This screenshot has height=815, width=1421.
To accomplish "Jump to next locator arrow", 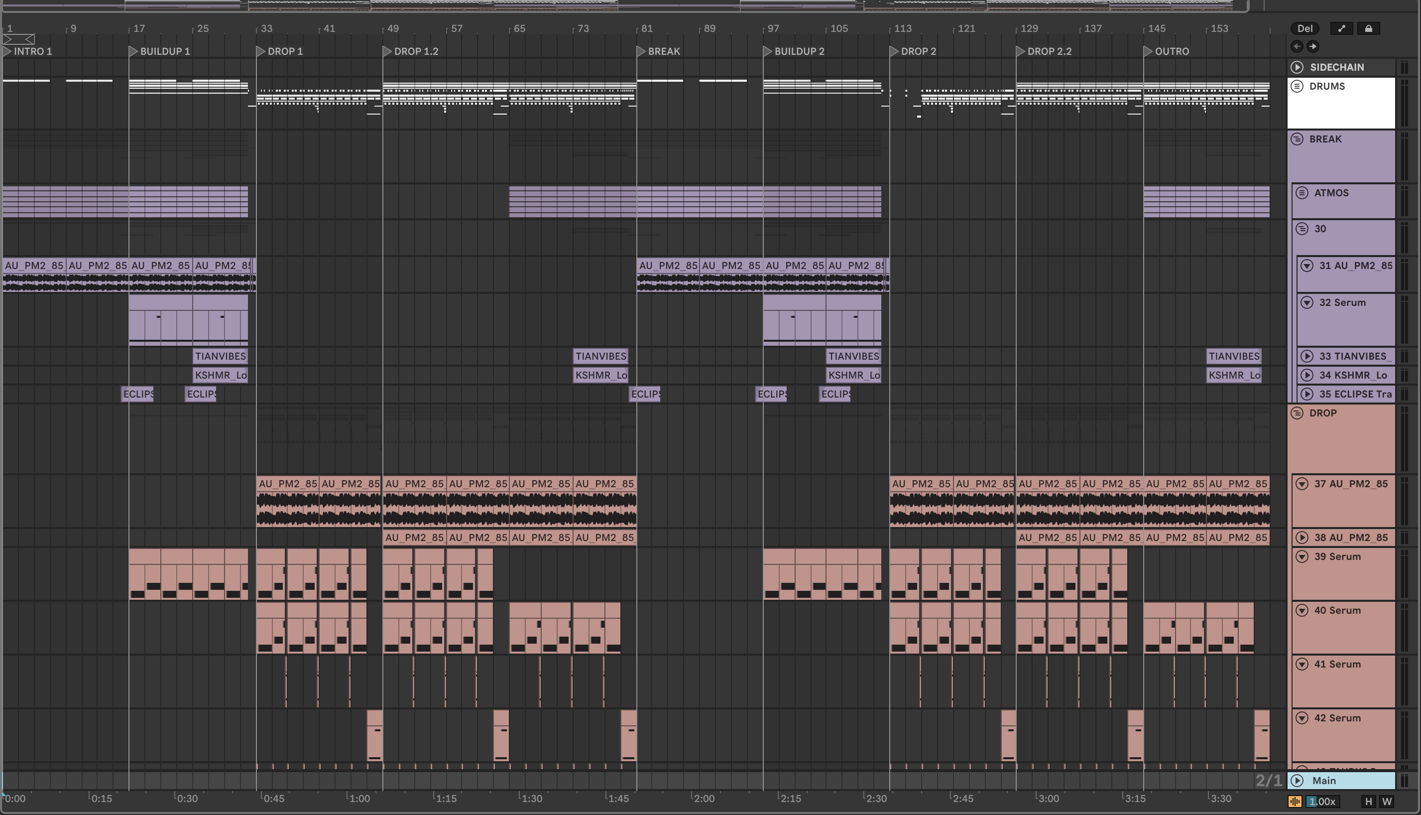I will pyautogui.click(x=1312, y=46).
